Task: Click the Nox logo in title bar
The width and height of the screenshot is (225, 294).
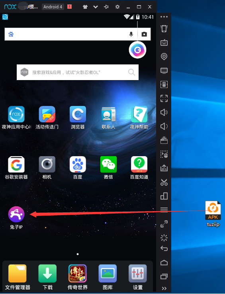Action: click(x=10, y=7)
